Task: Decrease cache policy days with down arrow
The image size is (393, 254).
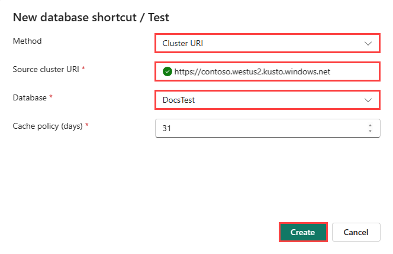Action: [x=370, y=131]
